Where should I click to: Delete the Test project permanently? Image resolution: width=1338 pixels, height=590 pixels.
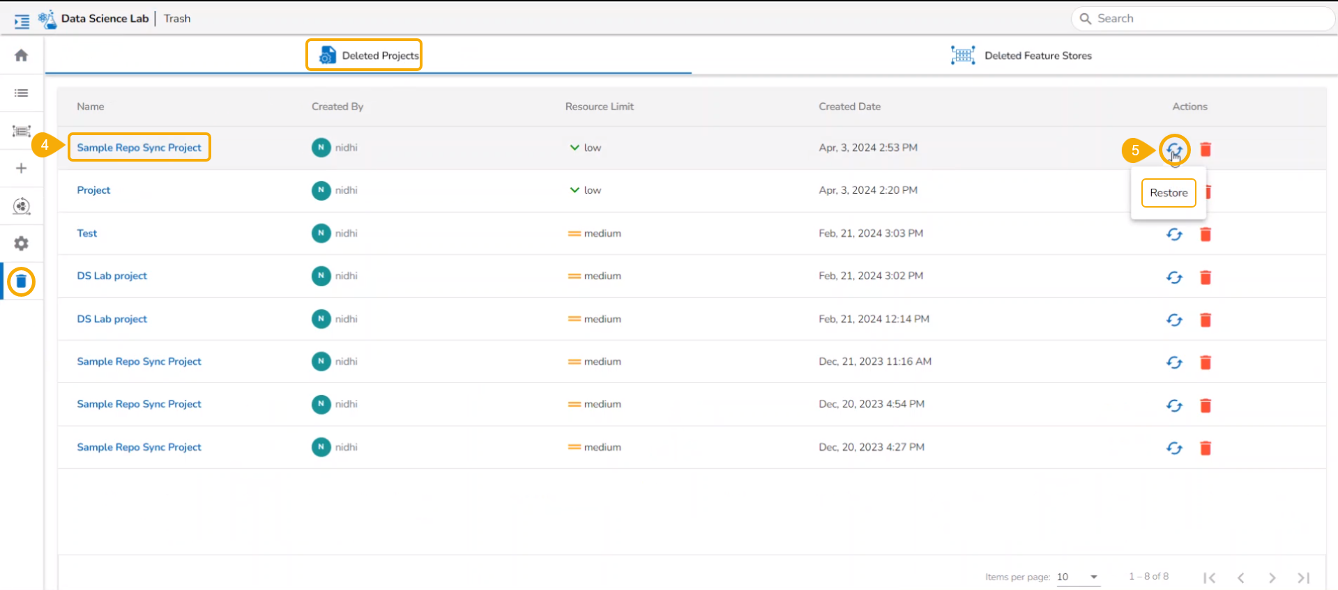point(1206,234)
